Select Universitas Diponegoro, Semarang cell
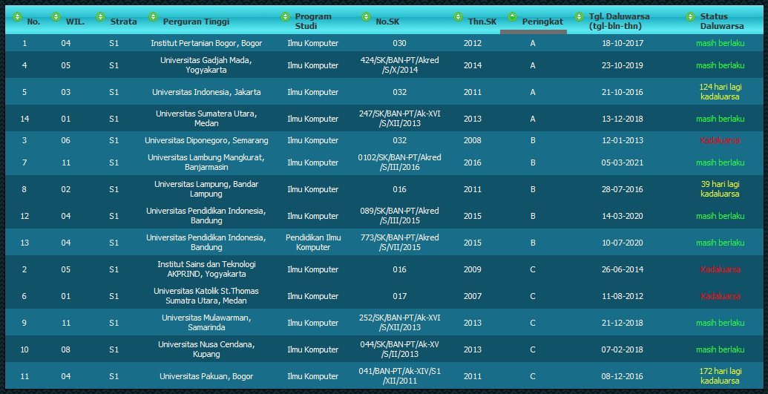This screenshot has height=394, width=768. [206, 141]
